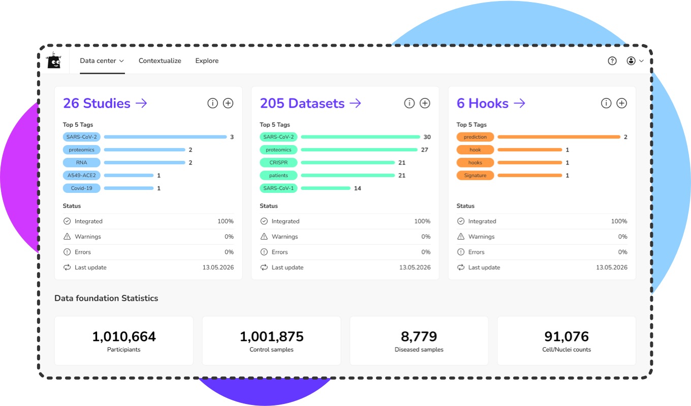Select the hooks tag in Hooks

click(x=475, y=162)
